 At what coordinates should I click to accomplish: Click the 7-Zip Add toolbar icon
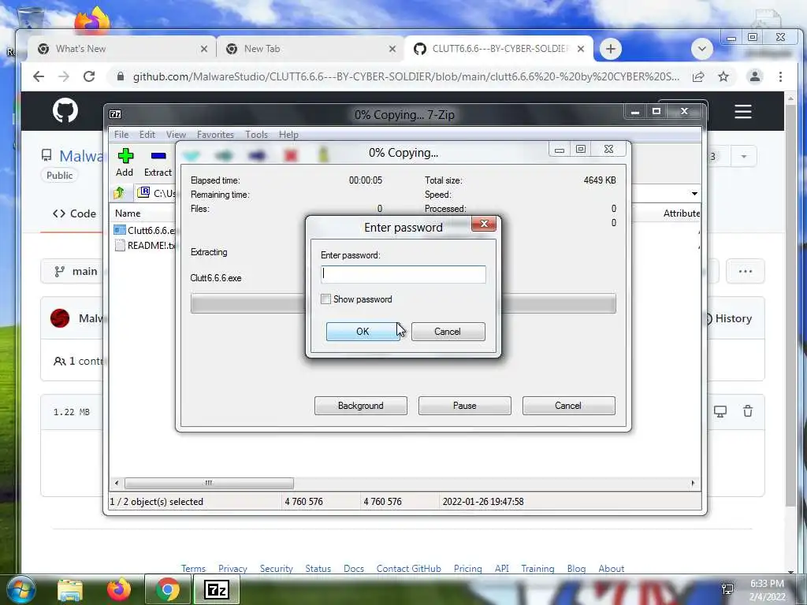tap(125, 156)
